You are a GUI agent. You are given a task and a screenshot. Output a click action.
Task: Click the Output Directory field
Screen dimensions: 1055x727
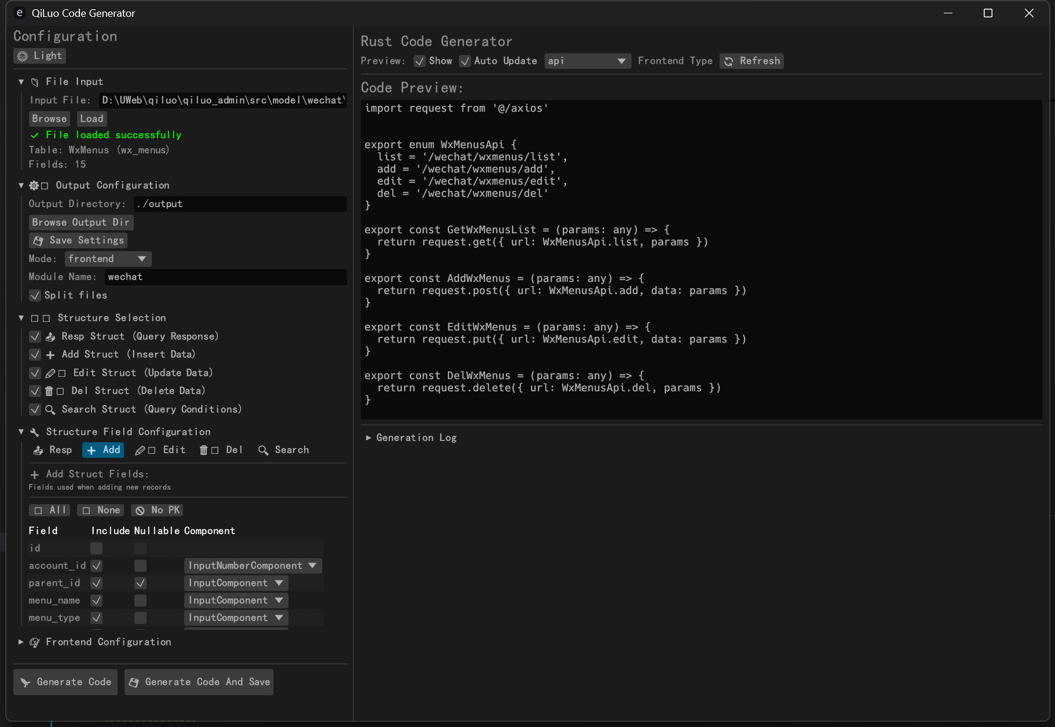[240, 204]
